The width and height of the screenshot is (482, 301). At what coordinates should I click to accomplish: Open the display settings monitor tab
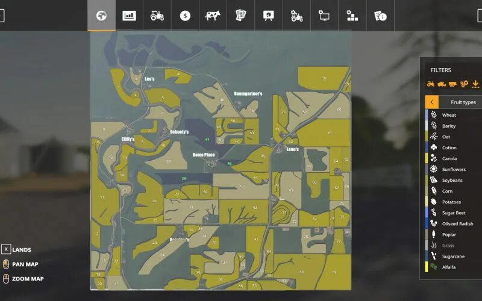[324, 16]
